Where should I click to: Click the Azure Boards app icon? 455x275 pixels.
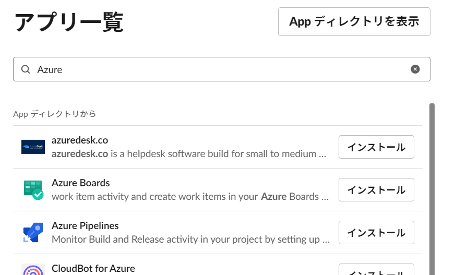(x=33, y=190)
